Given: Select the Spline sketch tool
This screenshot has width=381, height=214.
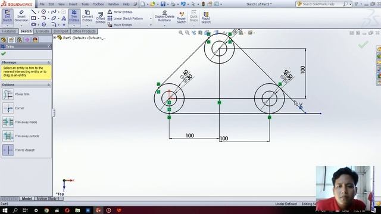Looking at the screenshot, I should [54, 12].
